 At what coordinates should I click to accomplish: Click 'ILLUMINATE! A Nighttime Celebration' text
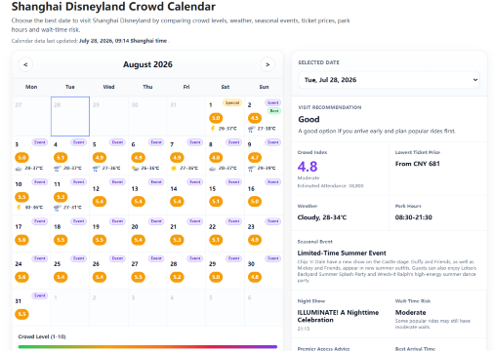click(338, 316)
